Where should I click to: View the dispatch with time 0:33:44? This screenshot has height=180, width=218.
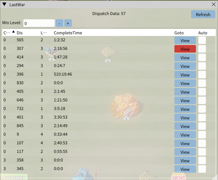point(185,135)
